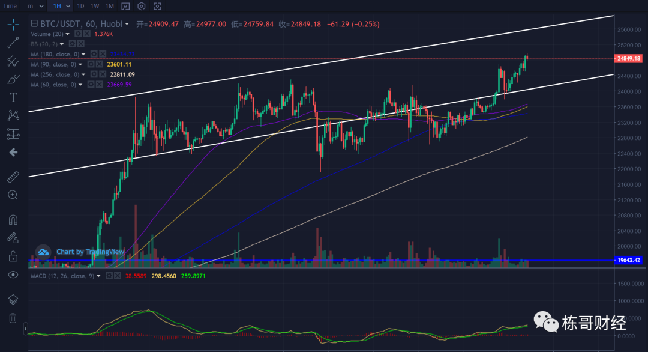Delete drawings with the trash icon
Viewport: 648px width, 352px height.
(x=13, y=318)
